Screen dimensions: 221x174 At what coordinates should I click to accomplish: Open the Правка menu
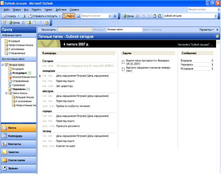coord(17,10)
